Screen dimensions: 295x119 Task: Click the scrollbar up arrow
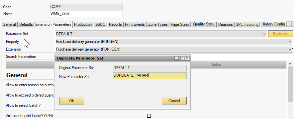pos(290,64)
